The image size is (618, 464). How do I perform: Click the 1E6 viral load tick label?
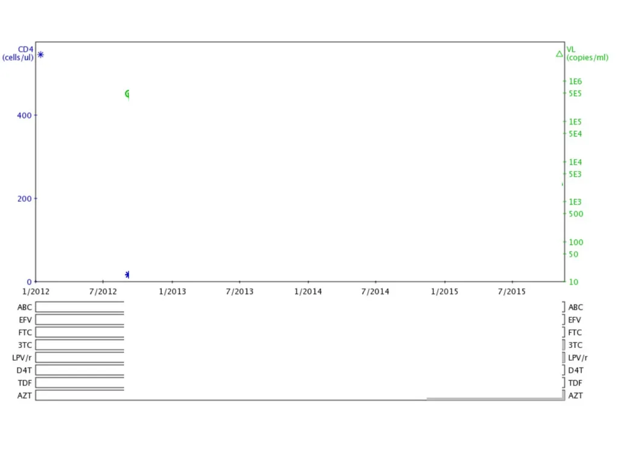[x=575, y=82]
